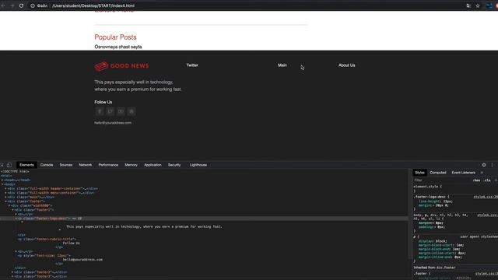
Task: Focus the Styles Filter input field
Action: click(441, 180)
